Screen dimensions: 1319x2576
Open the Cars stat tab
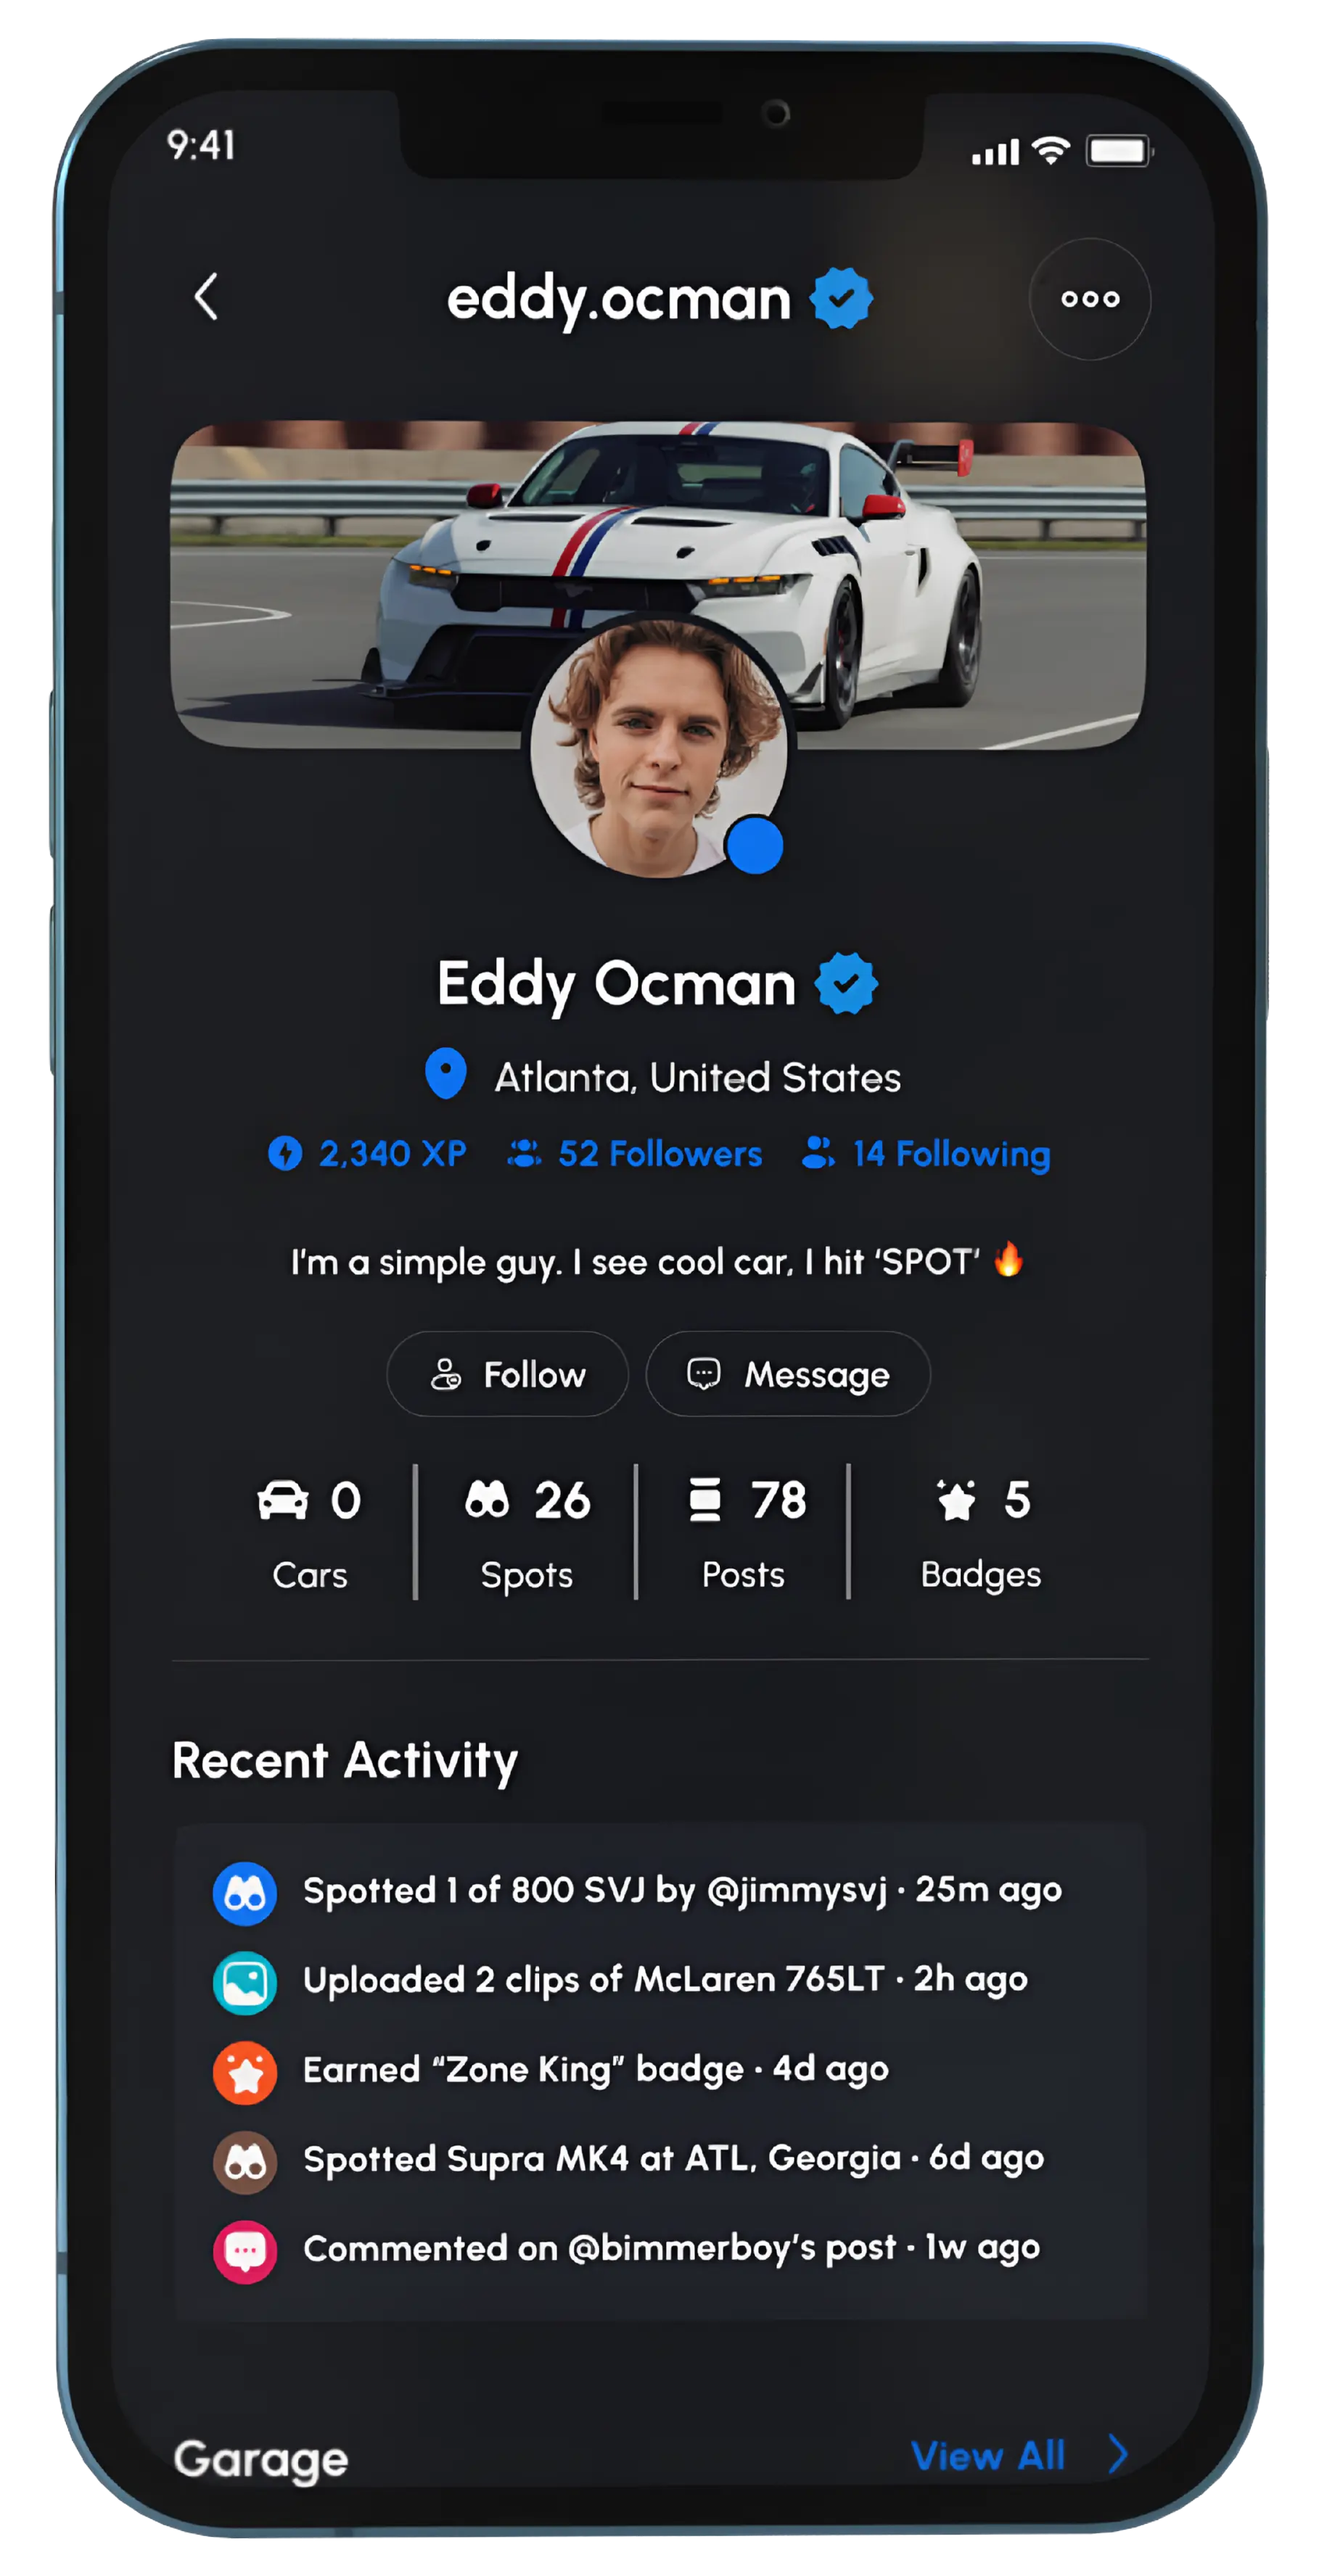(x=309, y=1534)
